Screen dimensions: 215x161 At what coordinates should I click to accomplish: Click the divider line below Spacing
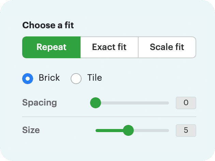click(x=109, y=117)
